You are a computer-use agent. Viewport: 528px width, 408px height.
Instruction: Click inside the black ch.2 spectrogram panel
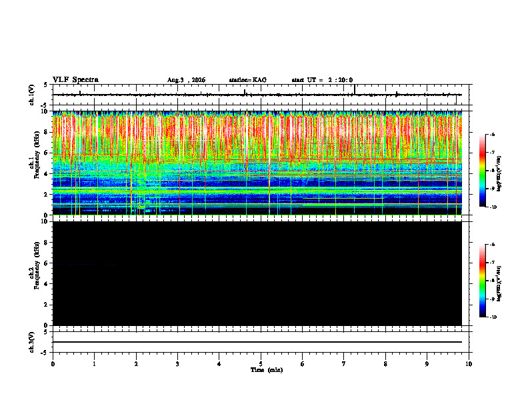click(x=257, y=273)
